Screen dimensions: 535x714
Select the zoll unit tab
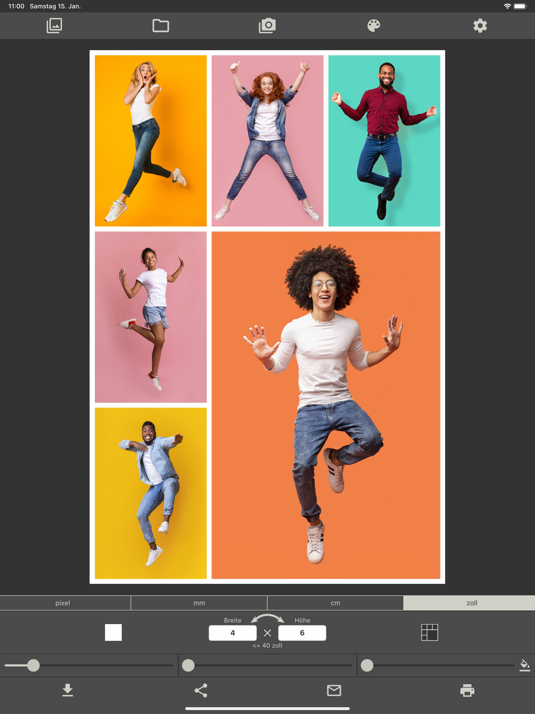click(472, 603)
